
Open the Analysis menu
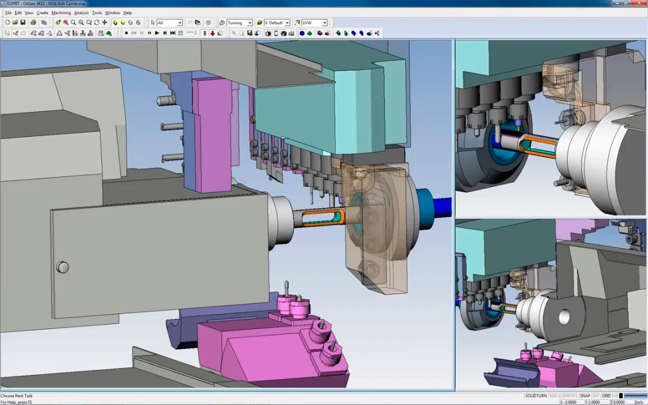pyautogui.click(x=81, y=13)
